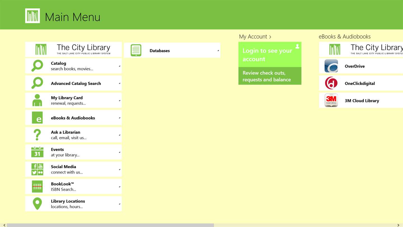The width and height of the screenshot is (403, 227).
Task: Click the Social Media icons grid
Action: pos(37,169)
